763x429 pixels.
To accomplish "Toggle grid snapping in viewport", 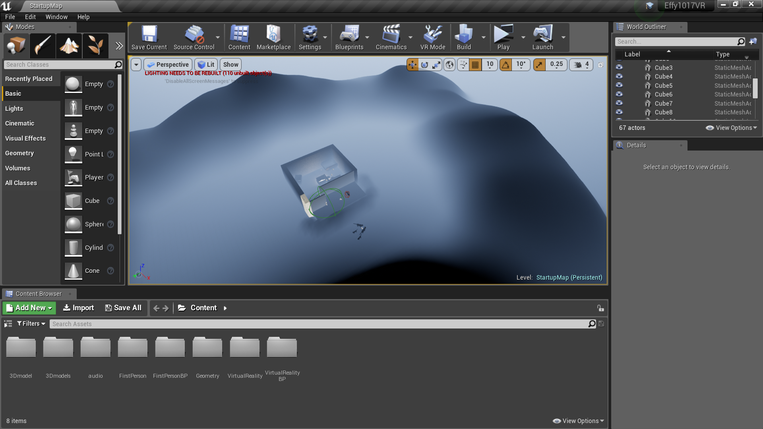I will coord(475,65).
